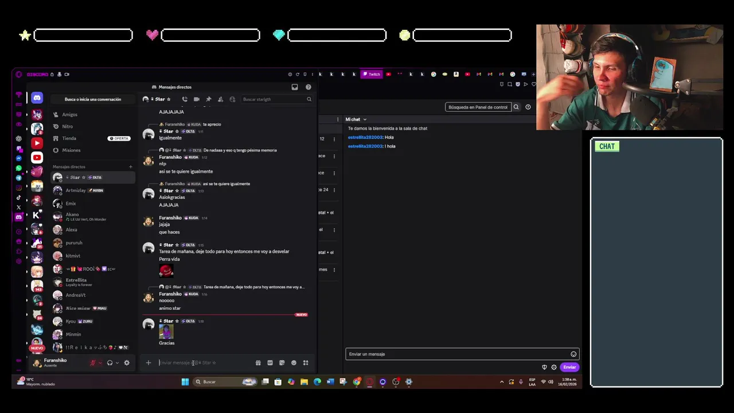
Task: Click the Windows taskbar Buscar search box
Action: coord(225,382)
